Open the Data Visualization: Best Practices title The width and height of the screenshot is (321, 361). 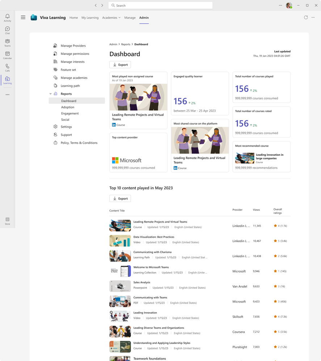[154, 237]
